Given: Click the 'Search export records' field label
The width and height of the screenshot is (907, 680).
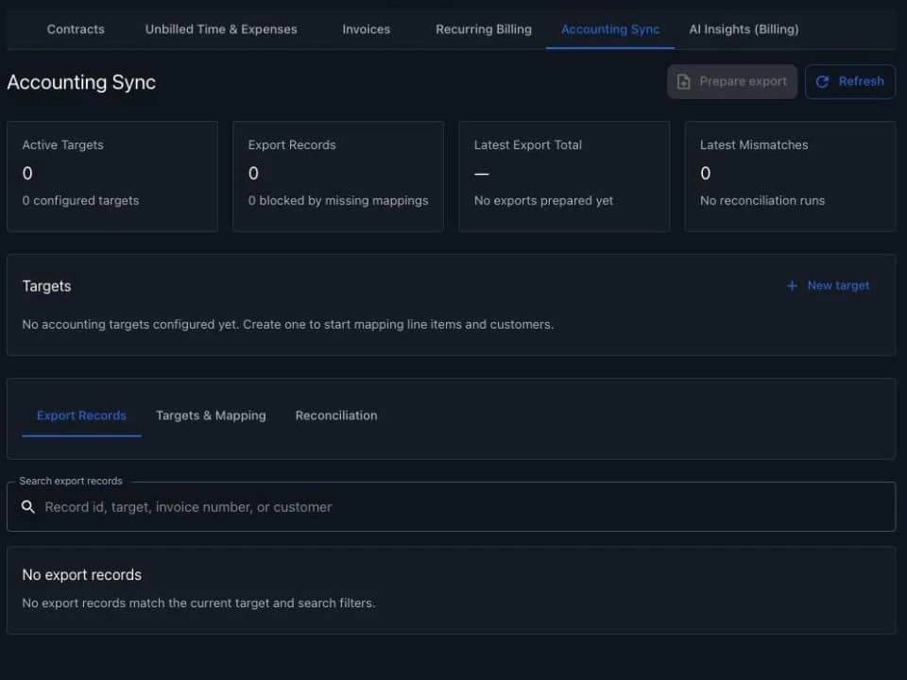Looking at the screenshot, I should click(71, 481).
